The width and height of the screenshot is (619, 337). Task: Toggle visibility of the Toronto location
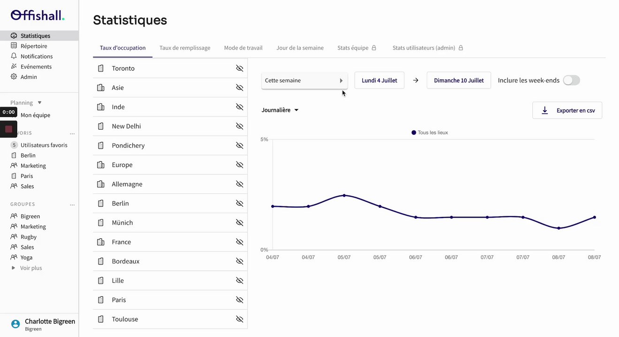point(239,68)
